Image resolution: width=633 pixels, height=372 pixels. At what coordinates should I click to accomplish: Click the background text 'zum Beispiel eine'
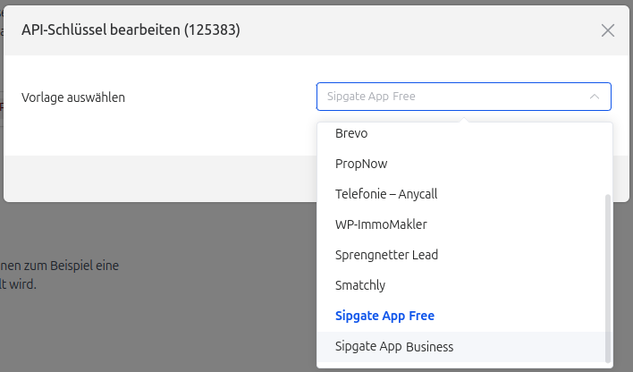coord(63,265)
